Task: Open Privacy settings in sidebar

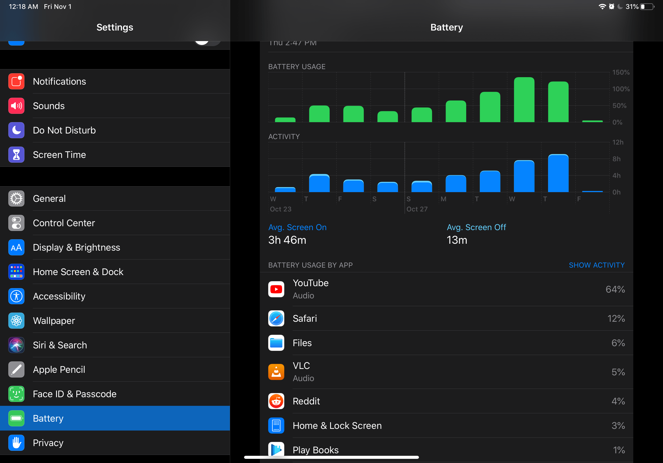Action: [48, 443]
